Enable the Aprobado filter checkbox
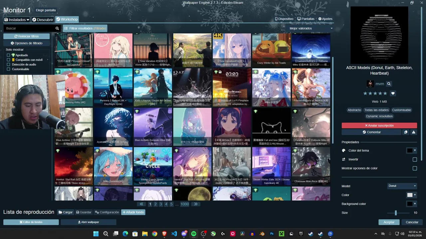 [9, 55]
